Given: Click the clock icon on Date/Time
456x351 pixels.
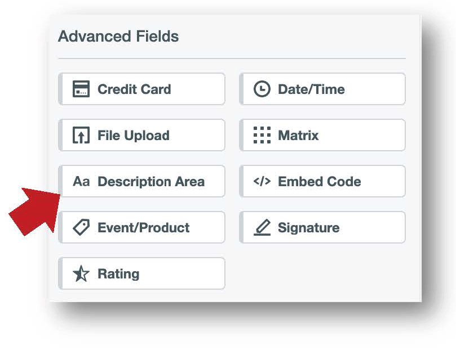Looking at the screenshot, I should click(261, 88).
